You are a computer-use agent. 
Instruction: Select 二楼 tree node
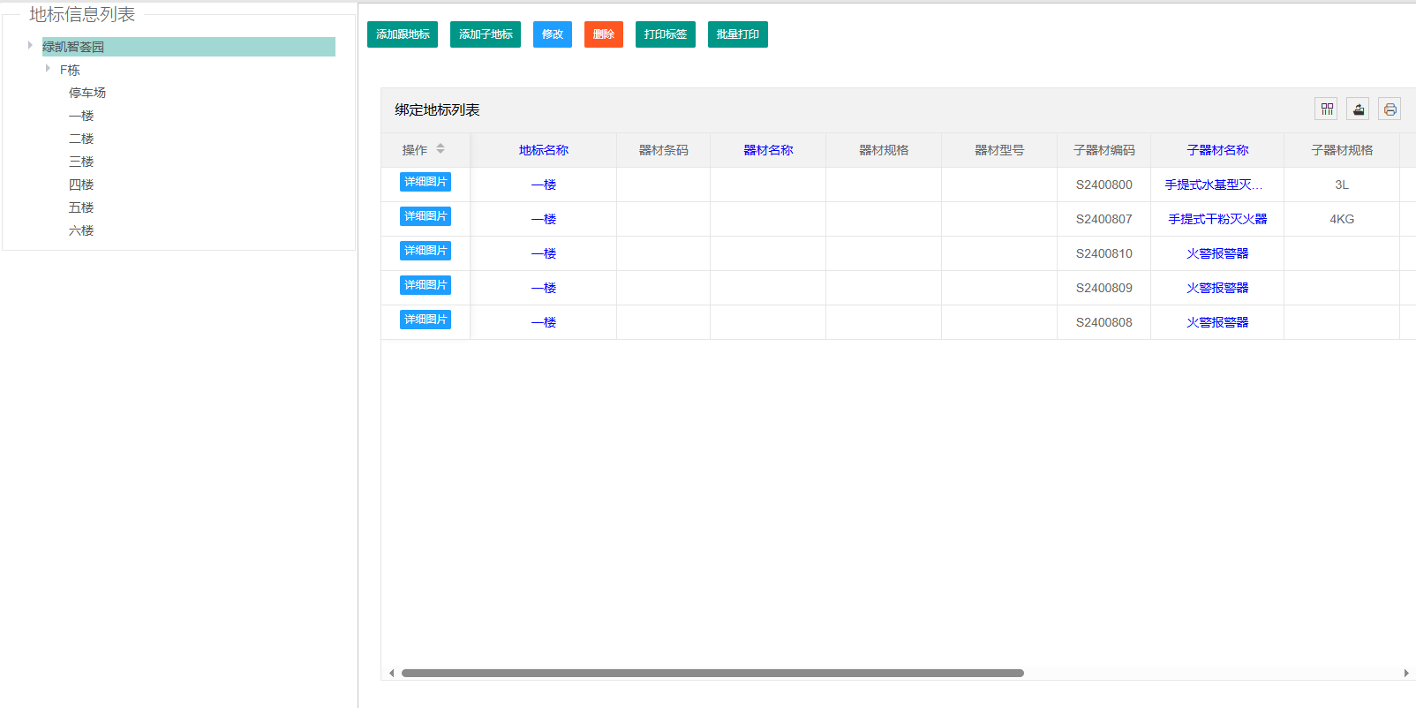81,139
